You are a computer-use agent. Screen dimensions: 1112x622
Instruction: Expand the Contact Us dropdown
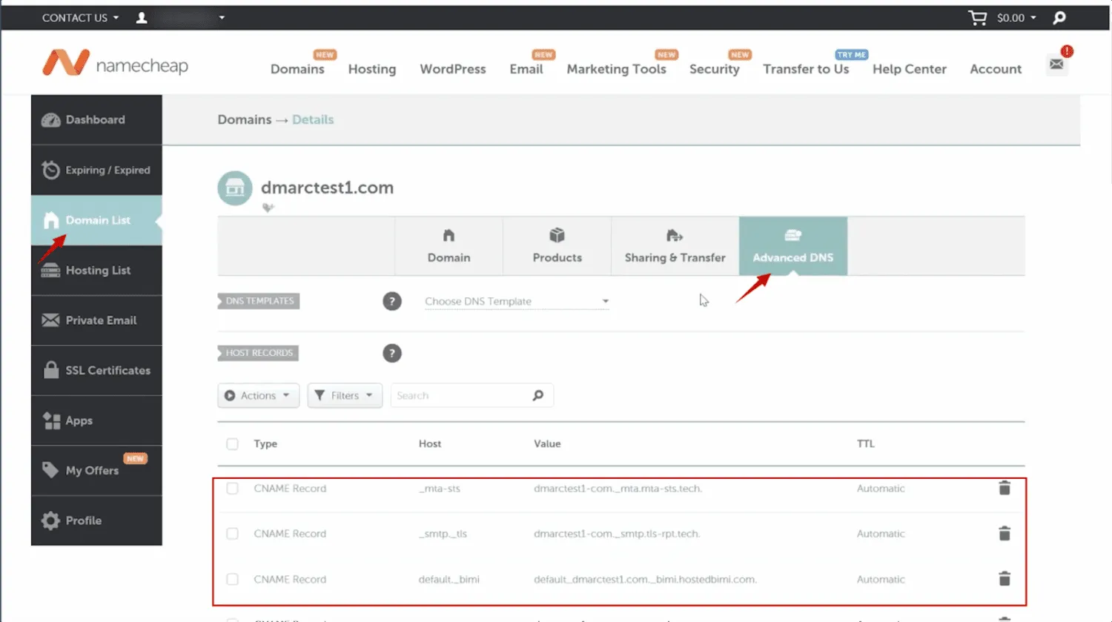click(80, 18)
